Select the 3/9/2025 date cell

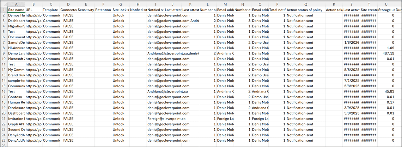pyautogui.click(x=351, y=108)
